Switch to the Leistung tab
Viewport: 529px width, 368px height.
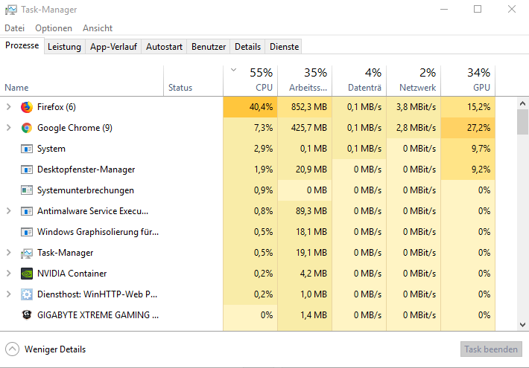pyautogui.click(x=64, y=47)
